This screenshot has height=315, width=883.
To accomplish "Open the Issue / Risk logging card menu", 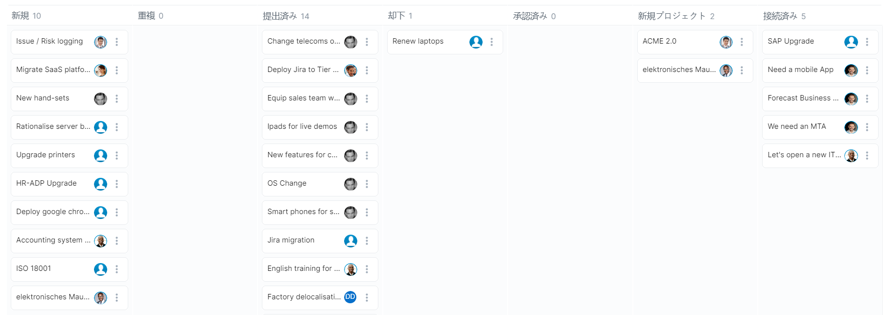I will pos(116,42).
